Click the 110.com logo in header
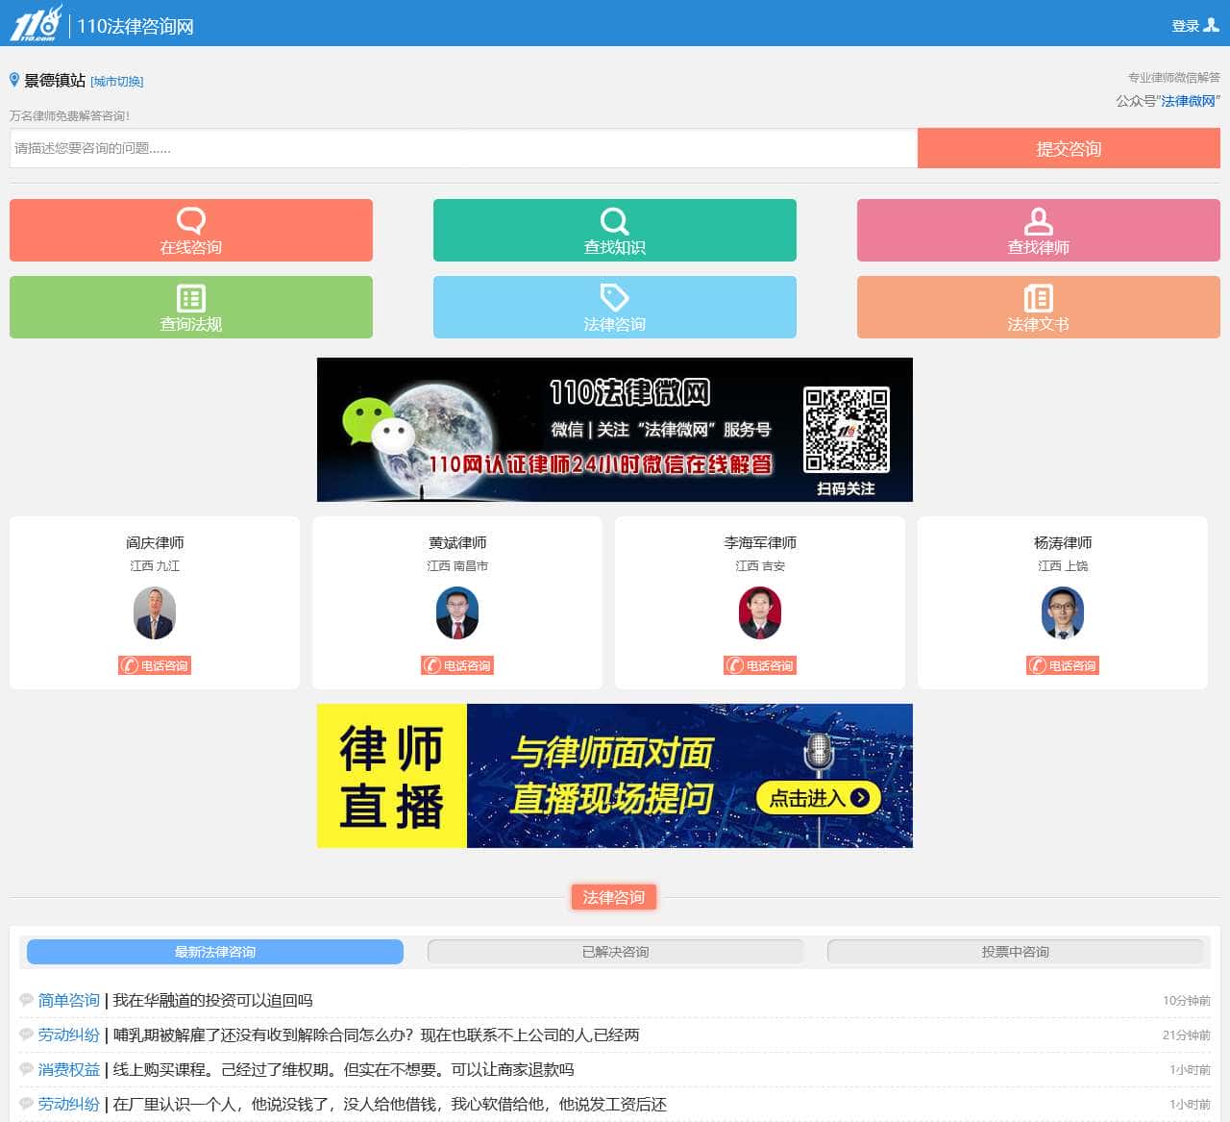This screenshot has height=1122, width=1230. coord(36,23)
